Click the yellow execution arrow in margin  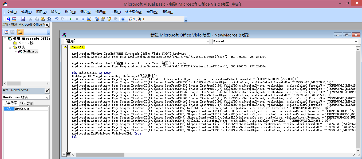coord(65,47)
